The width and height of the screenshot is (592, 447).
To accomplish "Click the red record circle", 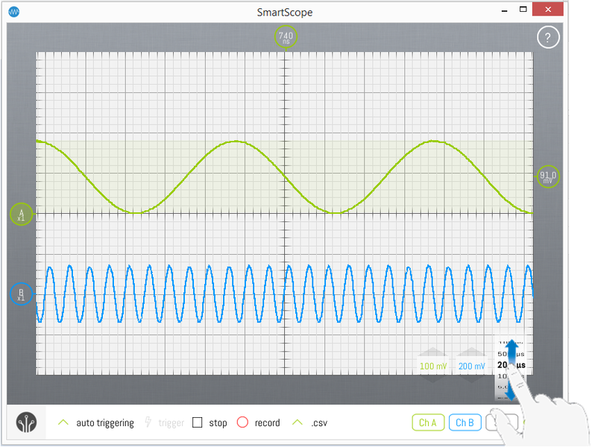I will point(242,422).
